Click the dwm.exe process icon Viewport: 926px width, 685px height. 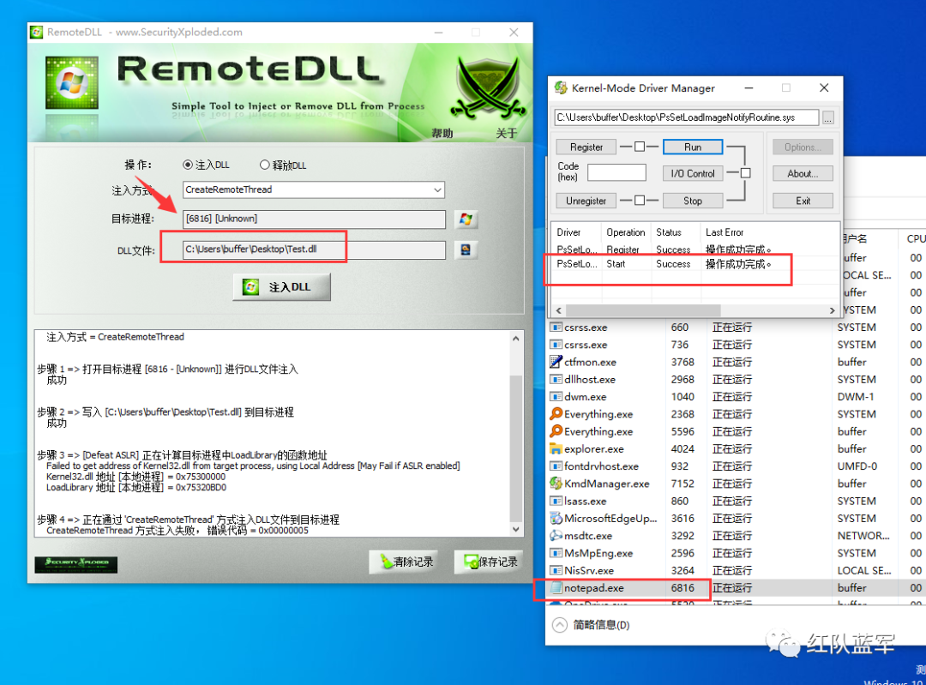pos(556,397)
